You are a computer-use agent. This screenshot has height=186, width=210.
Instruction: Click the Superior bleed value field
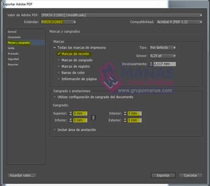pos(80,113)
